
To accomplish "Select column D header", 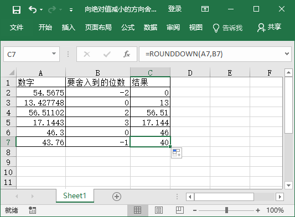I will click(190, 73).
